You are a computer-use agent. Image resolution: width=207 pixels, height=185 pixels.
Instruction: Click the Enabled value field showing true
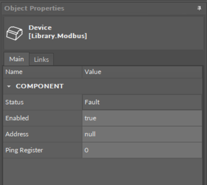142,118
